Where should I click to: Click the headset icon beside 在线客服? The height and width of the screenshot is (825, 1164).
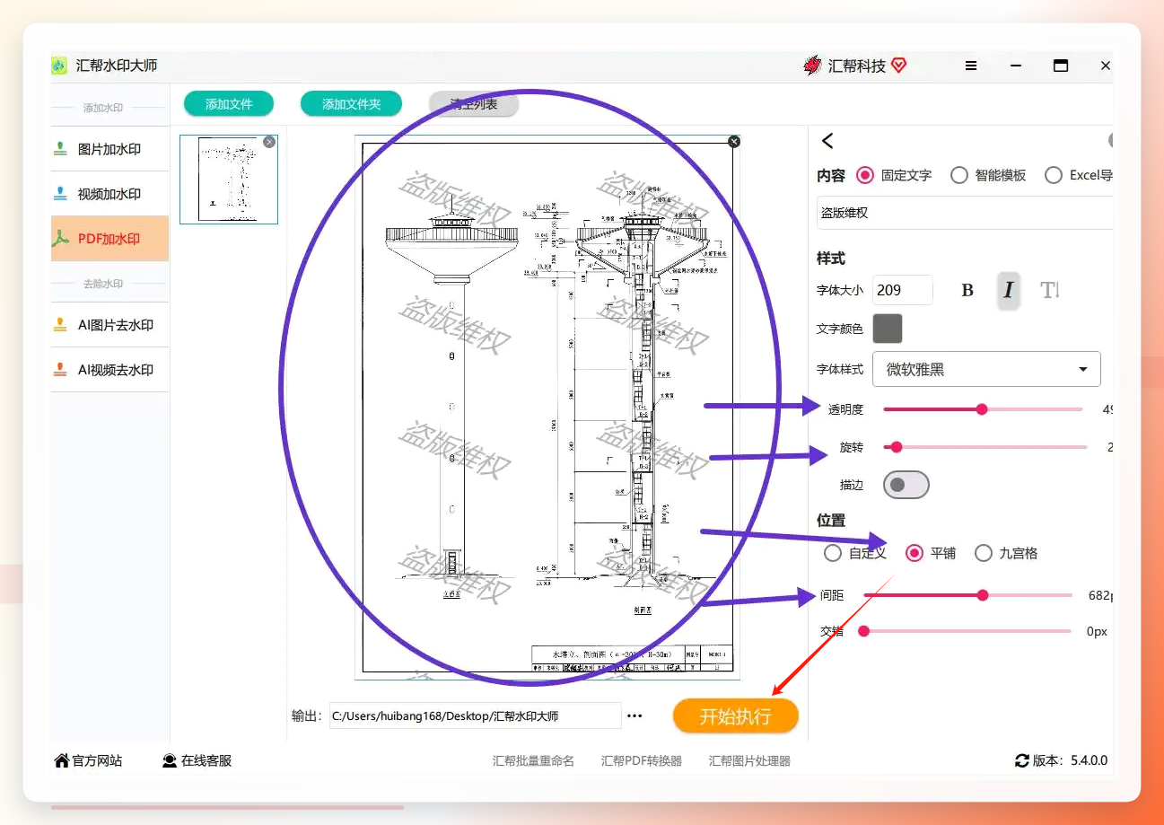[170, 760]
